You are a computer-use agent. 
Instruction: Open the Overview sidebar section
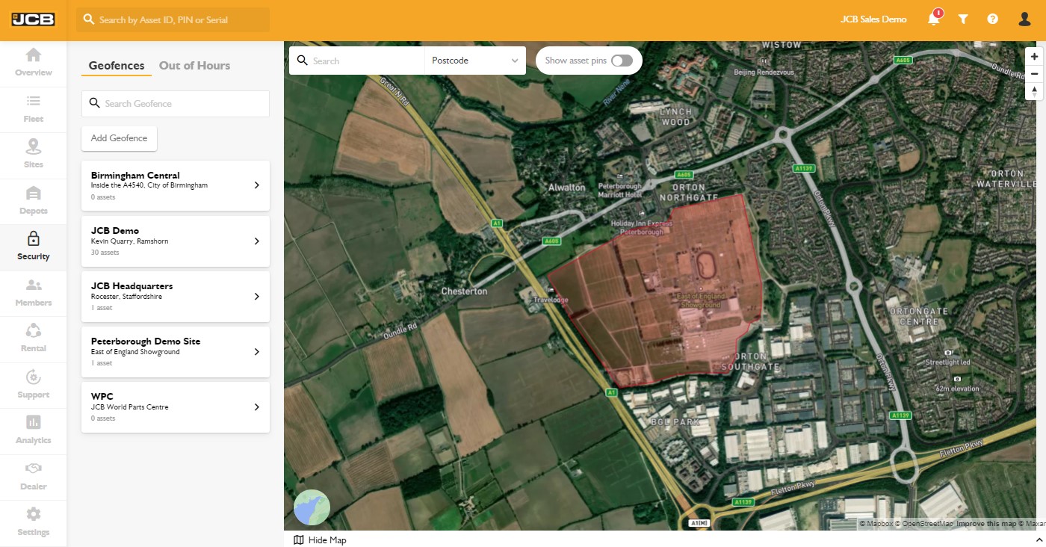click(33, 62)
